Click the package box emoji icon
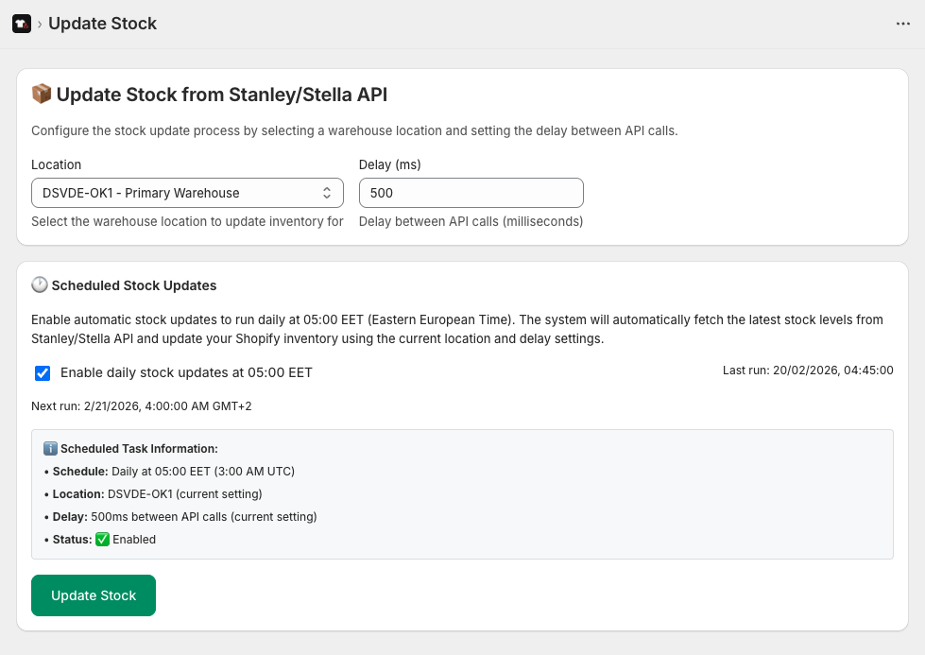The image size is (925, 655). [x=42, y=94]
